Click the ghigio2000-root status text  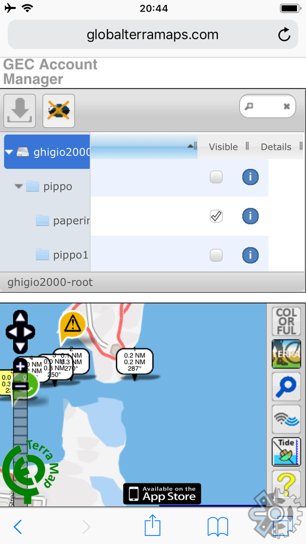click(50, 283)
